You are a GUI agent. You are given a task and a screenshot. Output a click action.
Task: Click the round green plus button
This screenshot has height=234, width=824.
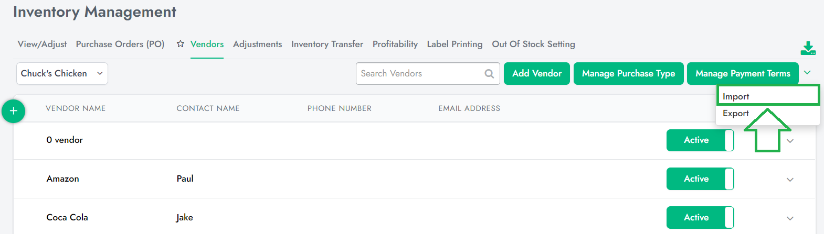coord(14,111)
